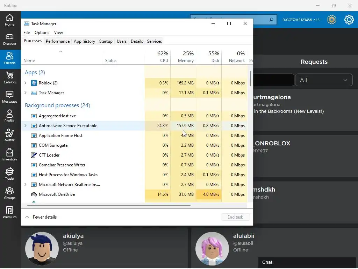Switch to the Services tab
The width and height of the screenshot is (358, 269).
click(154, 41)
